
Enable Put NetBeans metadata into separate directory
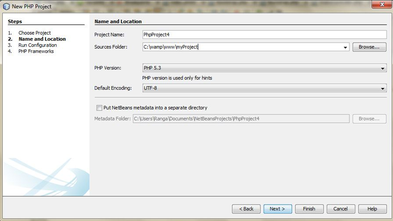click(x=99, y=108)
